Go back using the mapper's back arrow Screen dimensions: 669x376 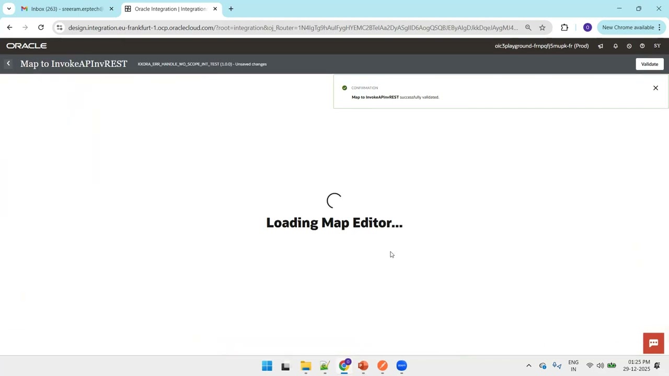pyautogui.click(x=8, y=64)
